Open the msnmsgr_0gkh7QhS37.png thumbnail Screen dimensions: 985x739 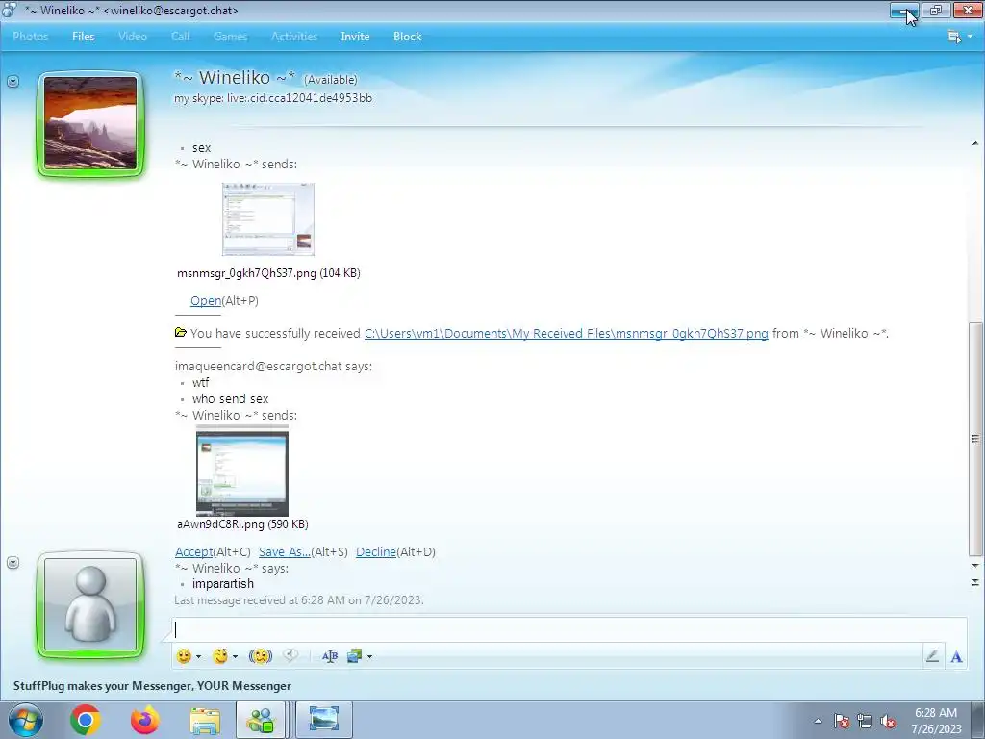(x=268, y=219)
